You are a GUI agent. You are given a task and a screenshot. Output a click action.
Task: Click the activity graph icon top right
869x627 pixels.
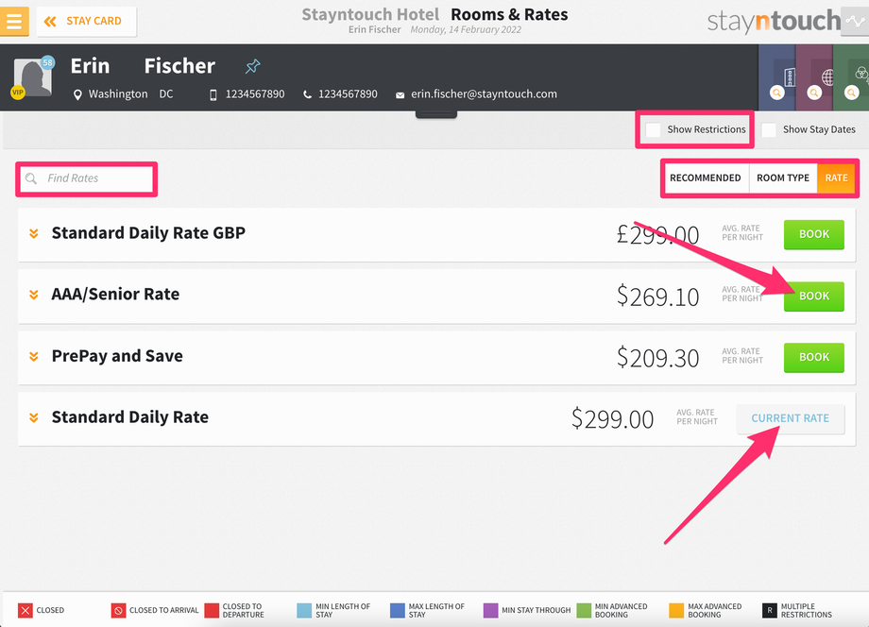[x=855, y=22]
